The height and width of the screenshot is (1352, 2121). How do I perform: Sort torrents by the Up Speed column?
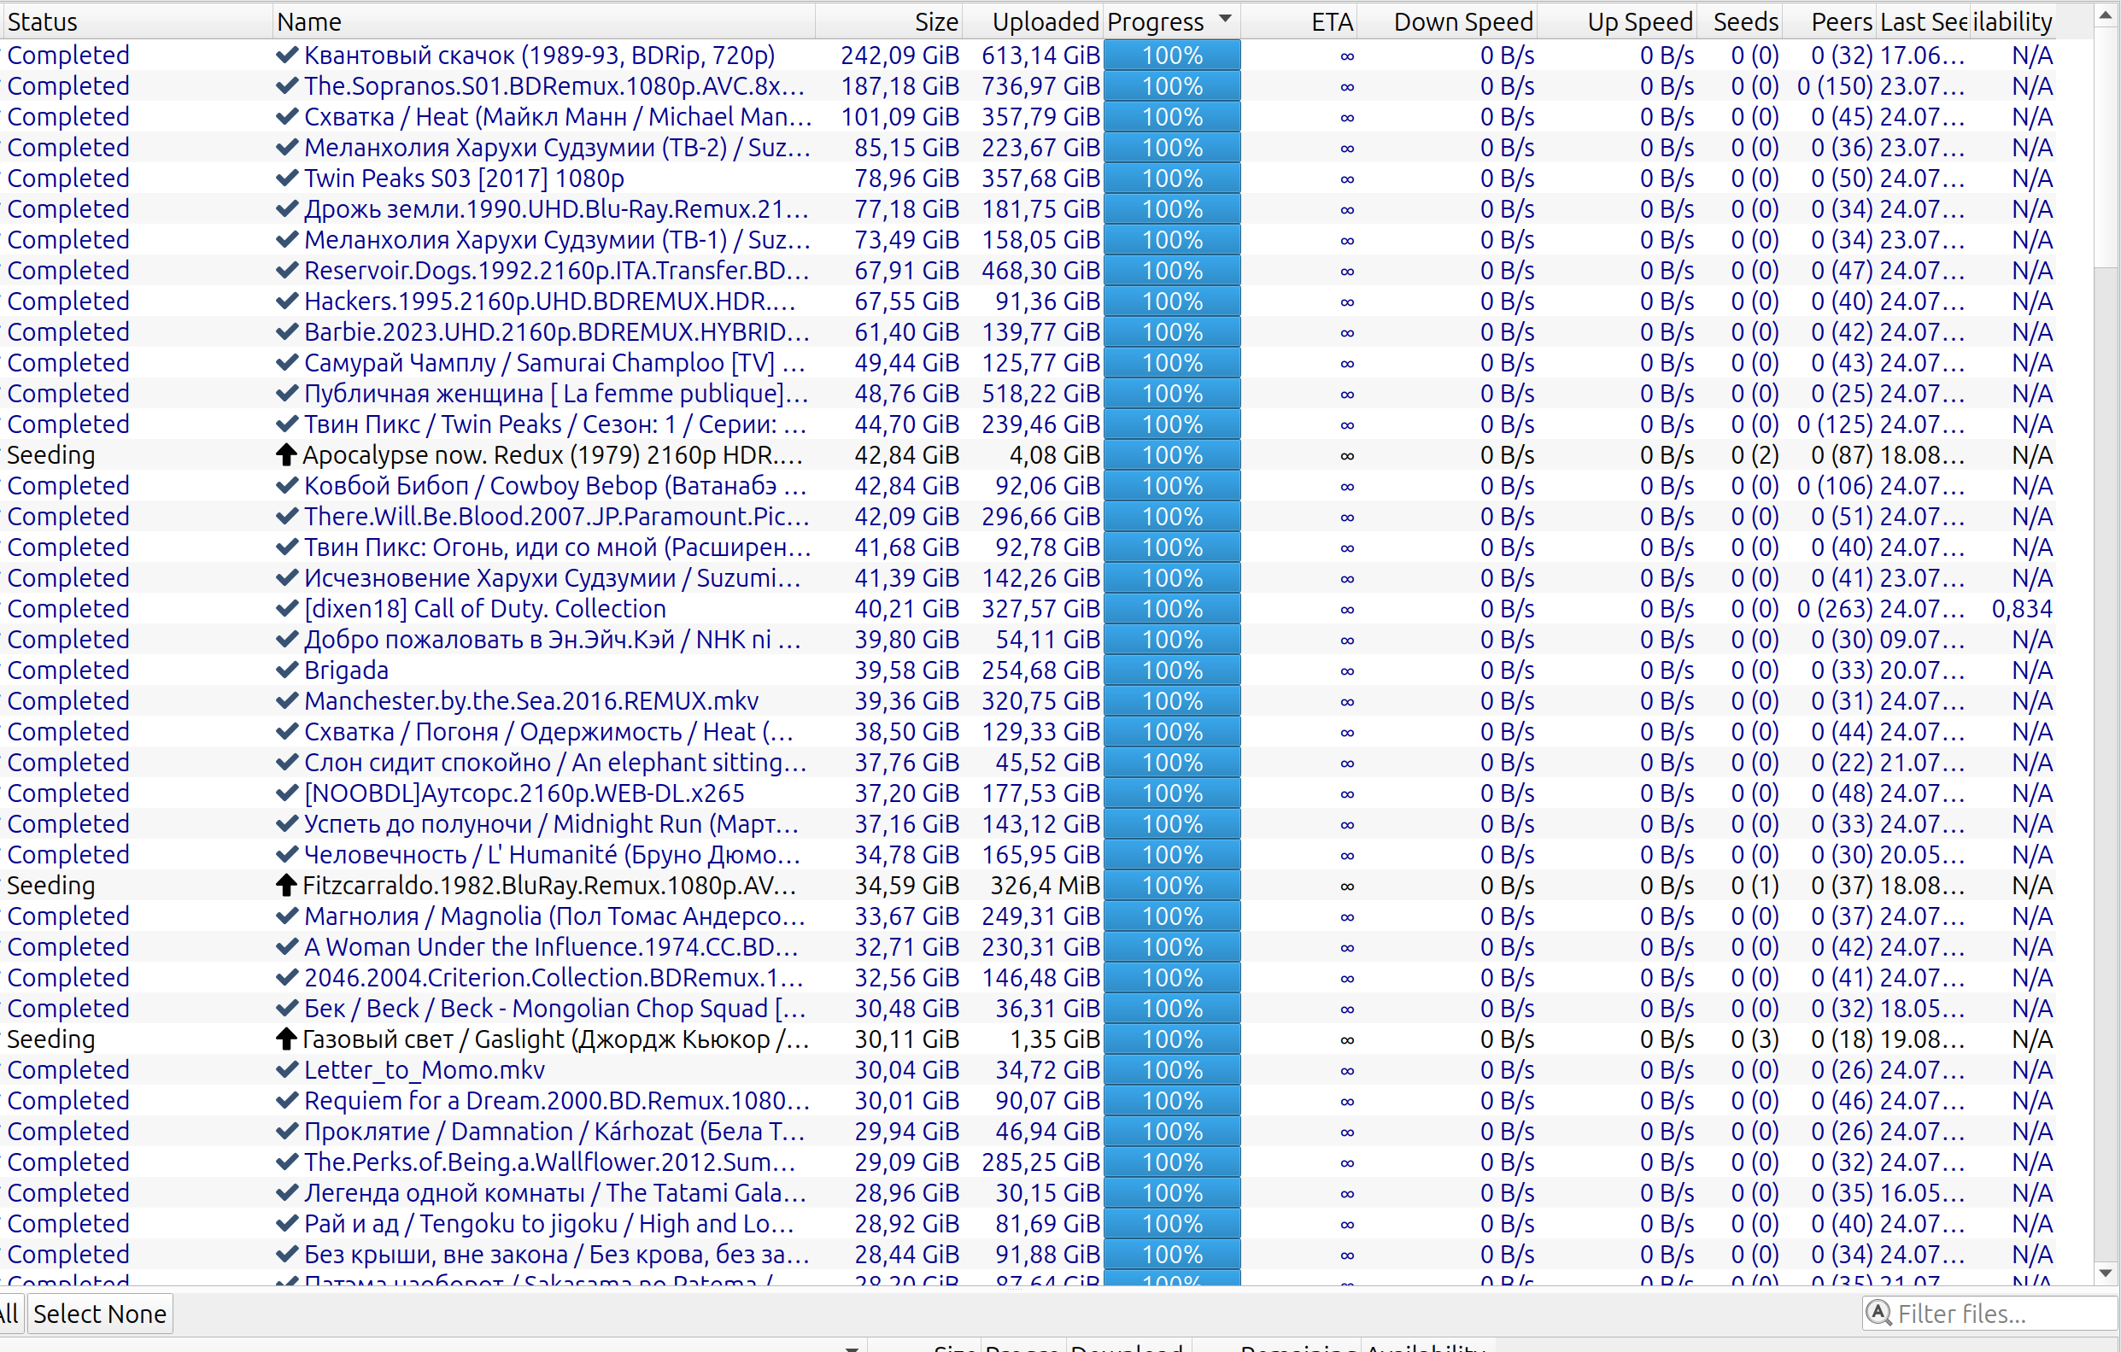pyautogui.click(x=1616, y=21)
